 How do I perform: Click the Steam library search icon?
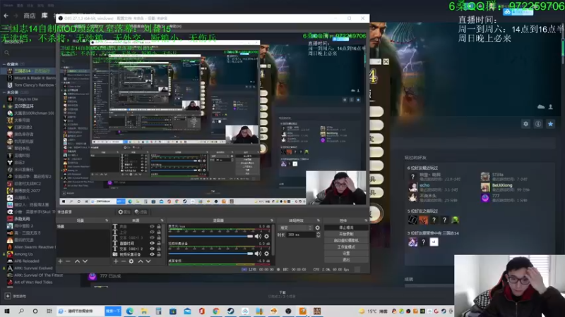[7, 53]
